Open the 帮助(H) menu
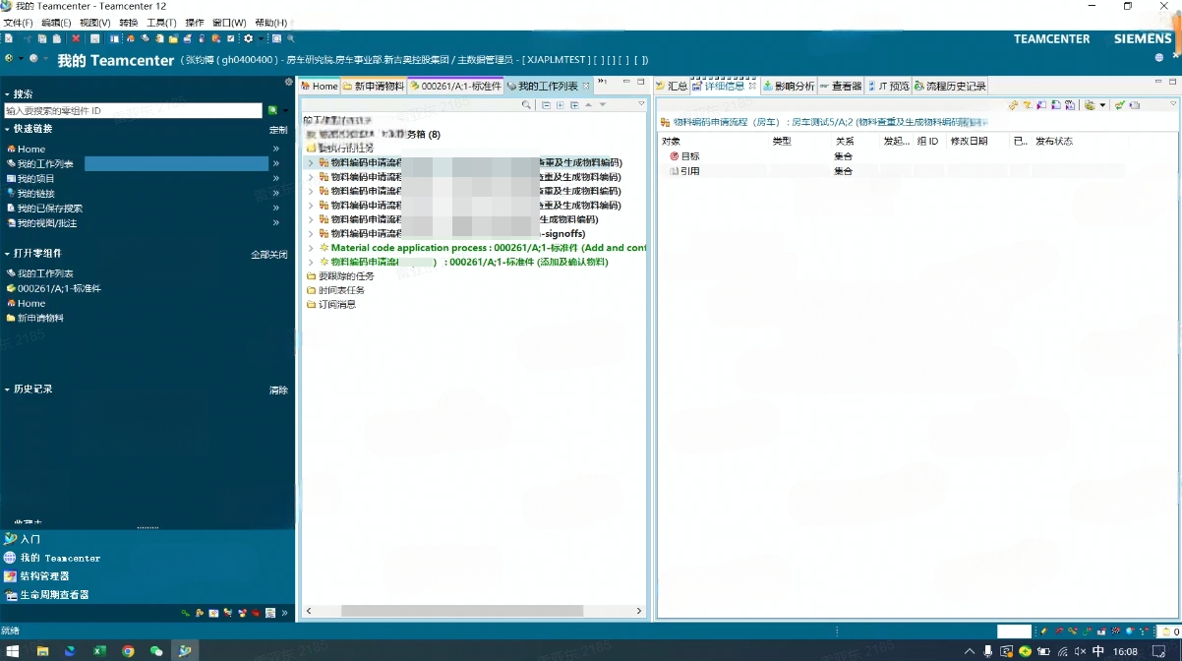Image resolution: width=1182 pixels, height=661 pixels. pos(270,23)
